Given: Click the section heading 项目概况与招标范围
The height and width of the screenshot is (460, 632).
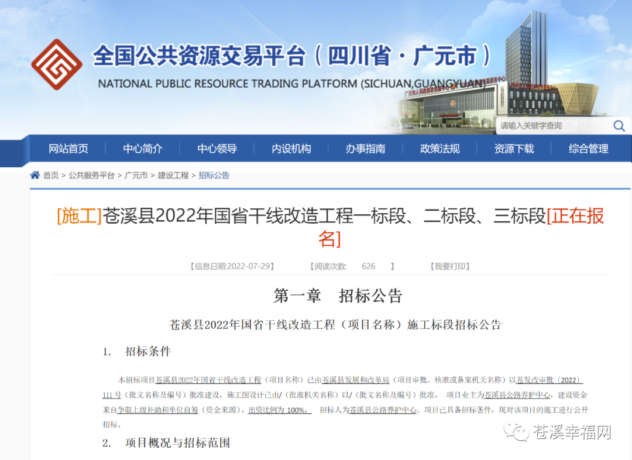Looking at the screenshot, I should [178, 442].
